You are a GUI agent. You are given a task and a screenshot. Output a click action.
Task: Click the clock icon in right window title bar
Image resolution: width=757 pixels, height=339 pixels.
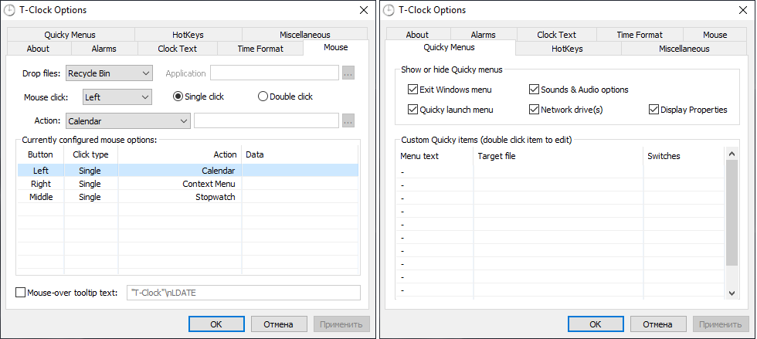[388, 10]
